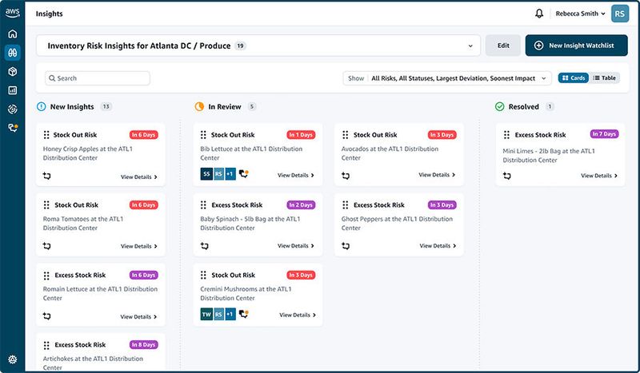Click the Search input field
The width and height of the screenshot is (640, 373).
pos(98,78)
